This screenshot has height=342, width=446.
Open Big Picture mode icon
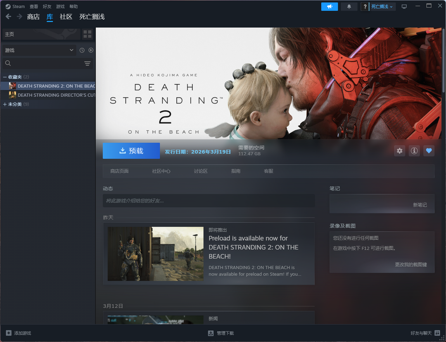pos(404,7)
